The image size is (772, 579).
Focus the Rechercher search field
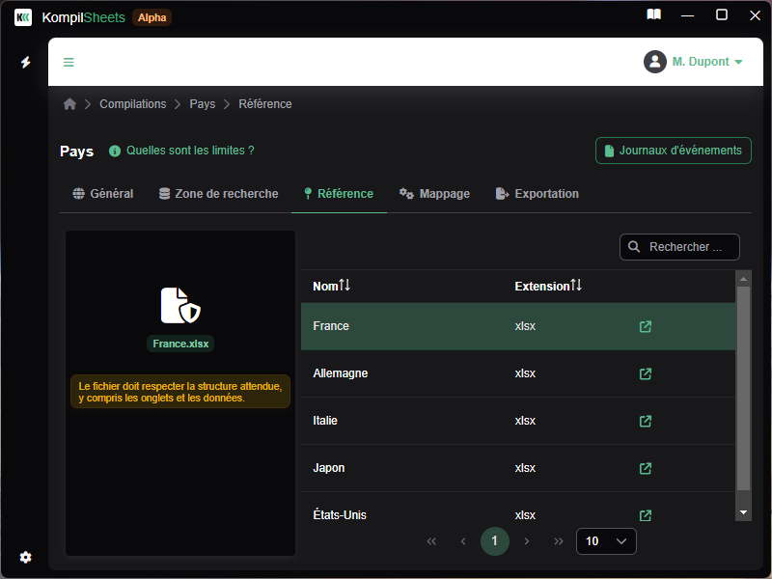point(687,247)
